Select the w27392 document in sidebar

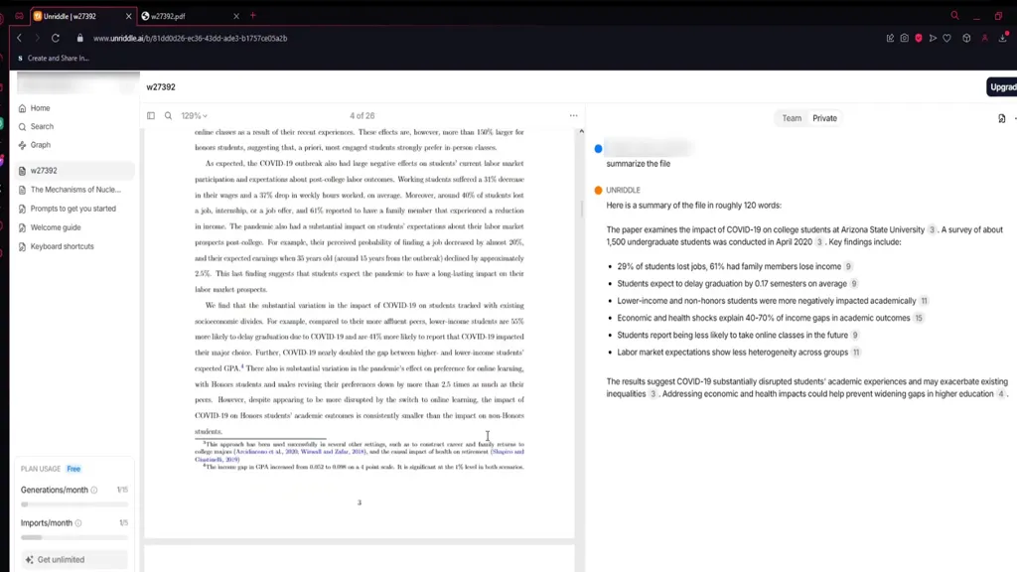[74, 171]
